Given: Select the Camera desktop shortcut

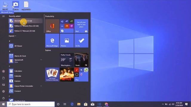Looking at the screenshot, I should tap(16, 6).
